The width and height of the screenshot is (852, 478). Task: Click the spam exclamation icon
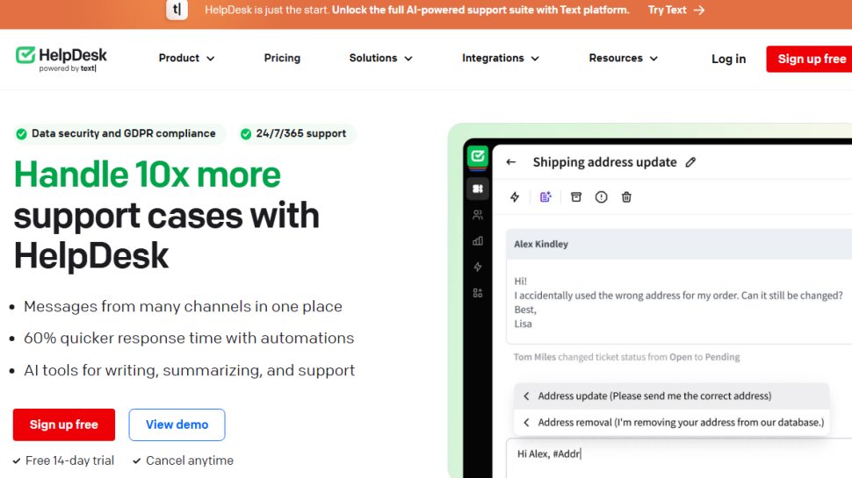(601, 197)
